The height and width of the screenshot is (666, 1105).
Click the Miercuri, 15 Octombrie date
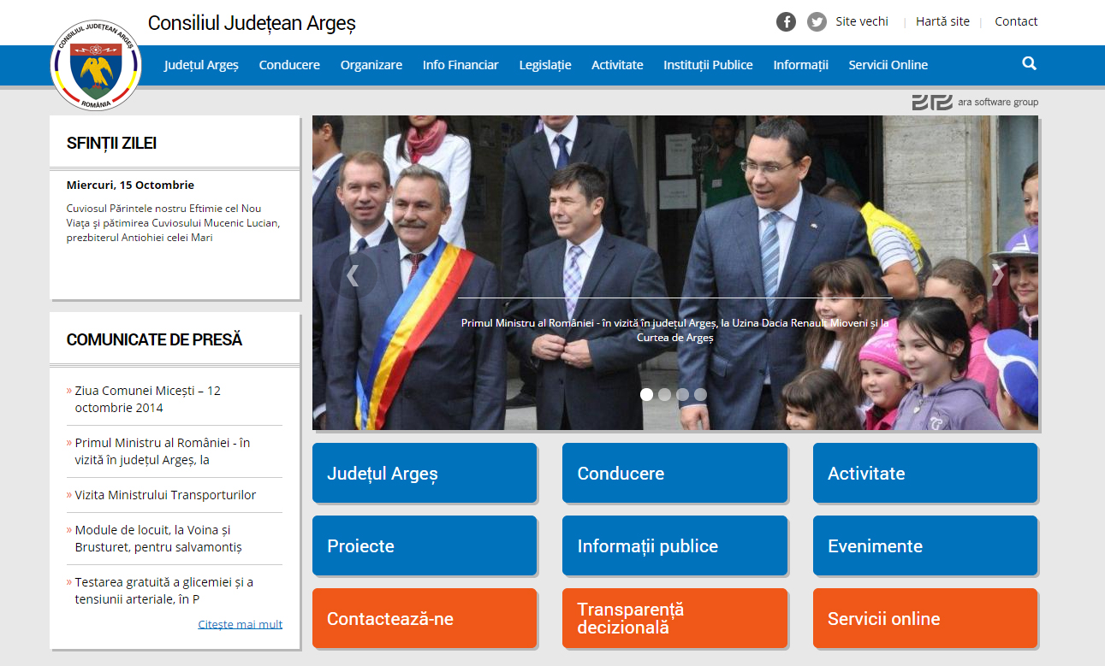click(x=130, y=185)
